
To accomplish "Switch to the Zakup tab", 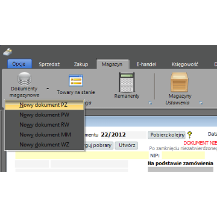I will point(81,64).
